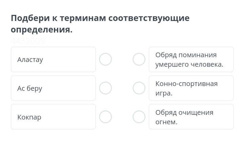Click the word 'соответствующие' in the heading
Screen dimensions: 238x148
coord(149,18)
